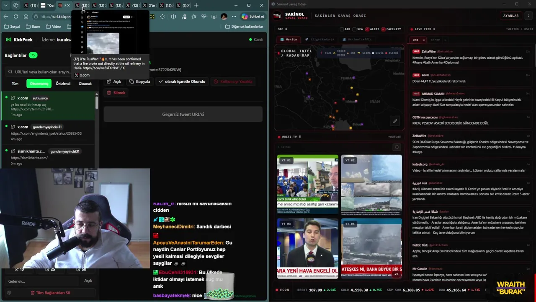Image resolution: width=536 pixels, height=302 pixels.
Task: Open the YT #2 video thumbnail
Action: pos(371,185)
